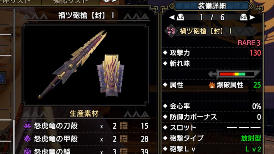274x154 pixels.
Task: Switch to the 強化リスト tab
Action: point(71,2)
